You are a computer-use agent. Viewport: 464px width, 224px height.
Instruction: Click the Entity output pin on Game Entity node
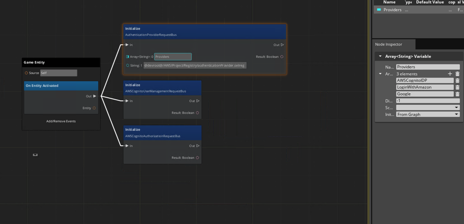tap(94, 108)
